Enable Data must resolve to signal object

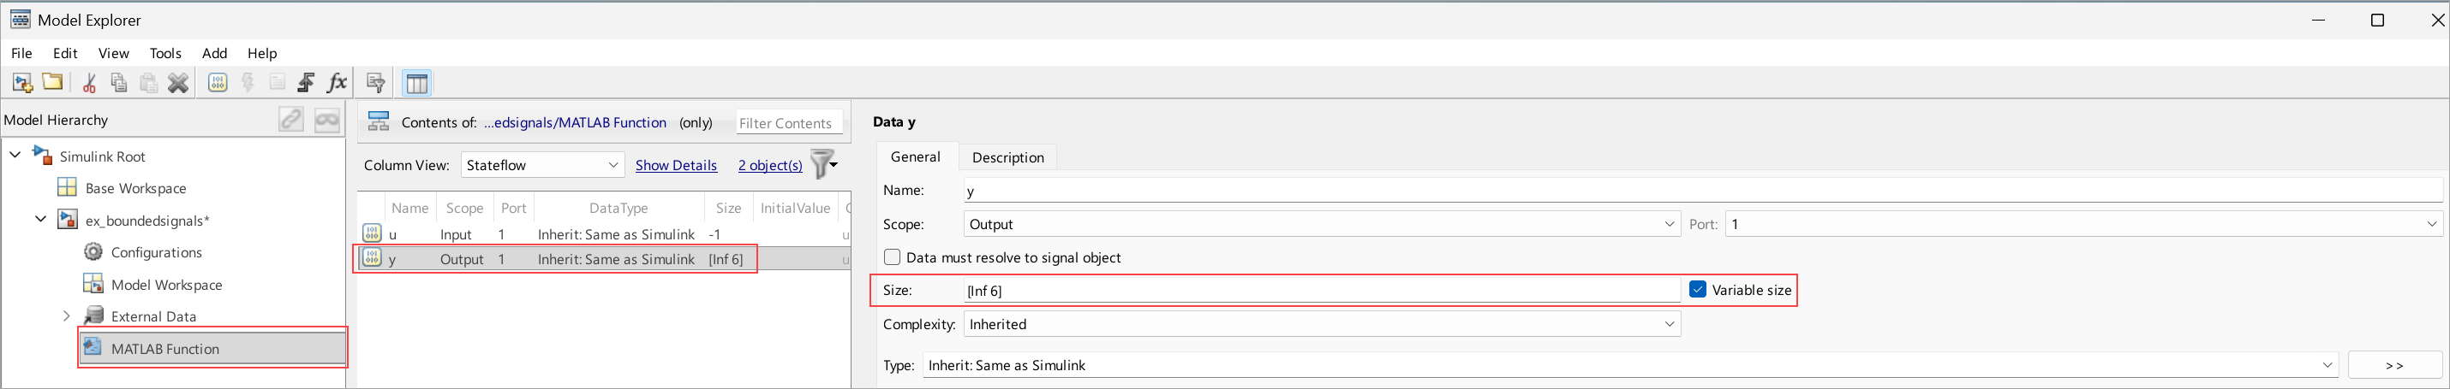click(x=892, y=258)
